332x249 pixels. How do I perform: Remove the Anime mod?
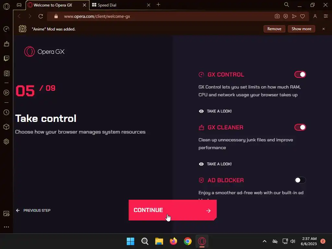tap(274, 29)
